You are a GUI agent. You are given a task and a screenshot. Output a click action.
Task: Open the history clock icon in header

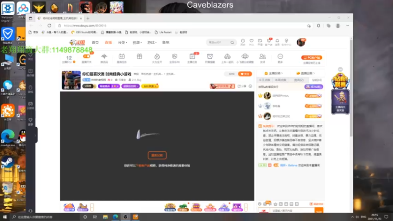[243, 42]
